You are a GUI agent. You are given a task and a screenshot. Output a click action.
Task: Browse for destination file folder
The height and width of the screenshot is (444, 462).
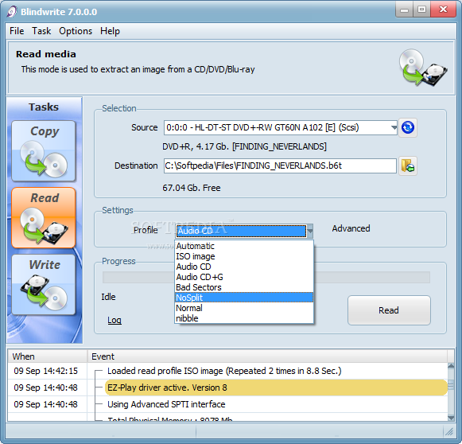408,166
